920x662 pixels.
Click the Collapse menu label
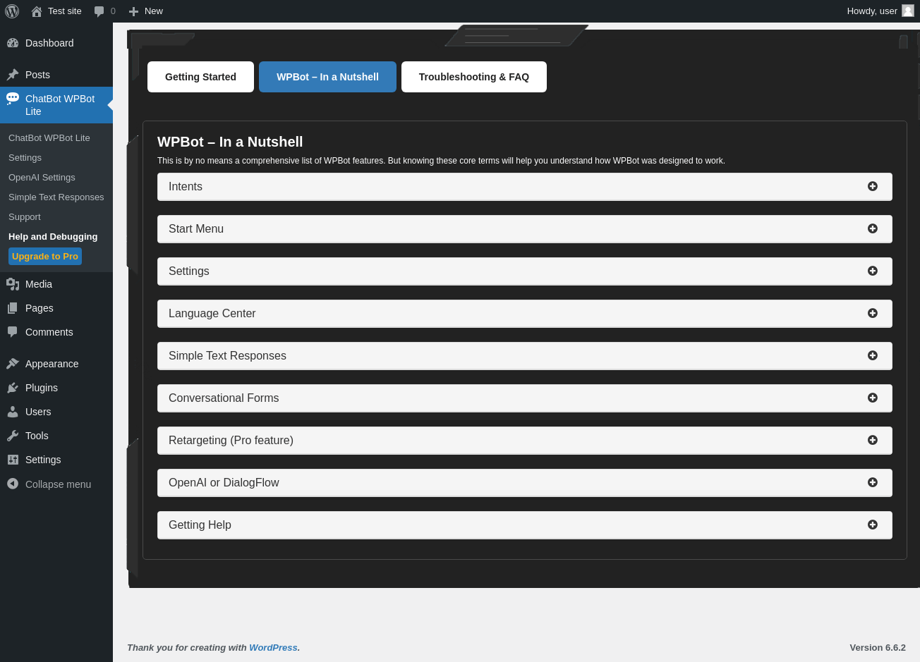point(58,484)
